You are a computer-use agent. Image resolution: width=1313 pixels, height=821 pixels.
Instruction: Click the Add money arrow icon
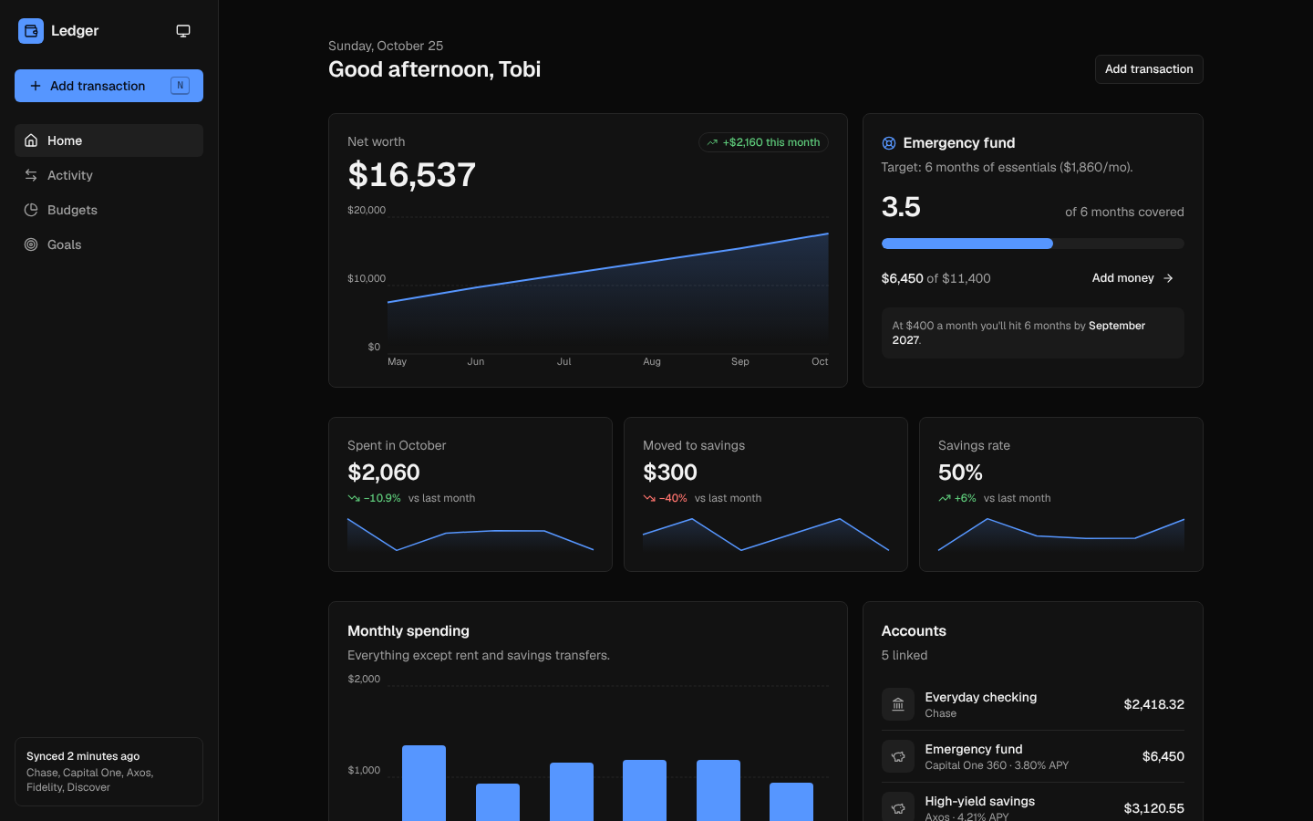[x=1168, y=278]
